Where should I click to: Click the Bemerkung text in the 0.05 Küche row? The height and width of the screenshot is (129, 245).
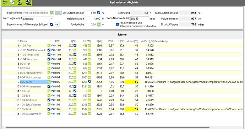coord(198,82)
